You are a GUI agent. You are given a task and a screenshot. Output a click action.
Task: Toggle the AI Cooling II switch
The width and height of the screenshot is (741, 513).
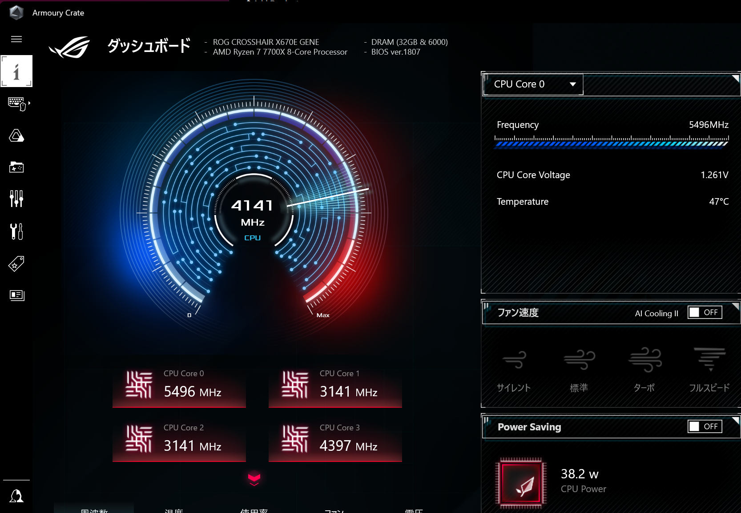(x=705, y=313)
